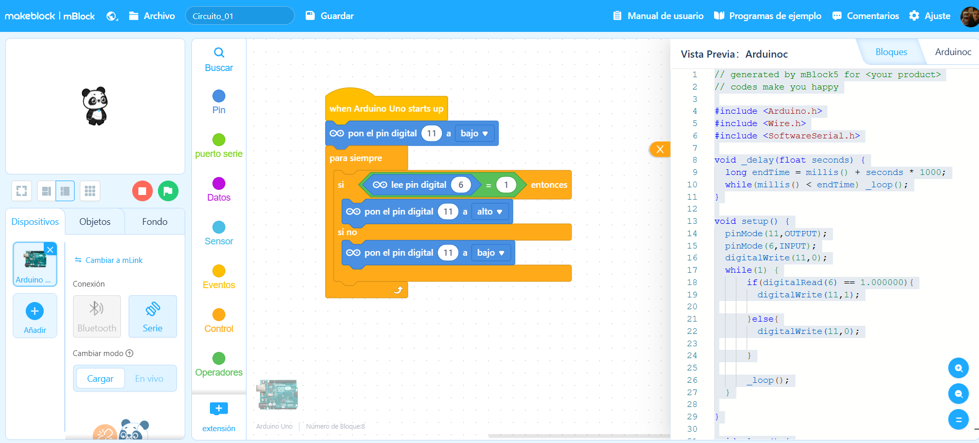979x443 pixels.
Task: Open the alto value dropdown
Action: pyautogui.click(x=489, y=211)
